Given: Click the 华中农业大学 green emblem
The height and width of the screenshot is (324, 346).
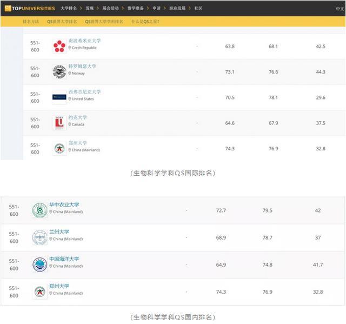Looking at the screenshot, I should coord(39,210).
